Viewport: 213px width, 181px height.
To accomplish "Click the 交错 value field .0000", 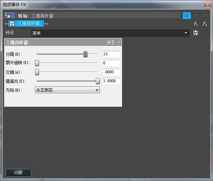I will point(112,72).
